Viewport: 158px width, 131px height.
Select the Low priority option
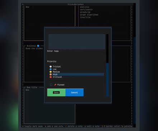(76, 69)
